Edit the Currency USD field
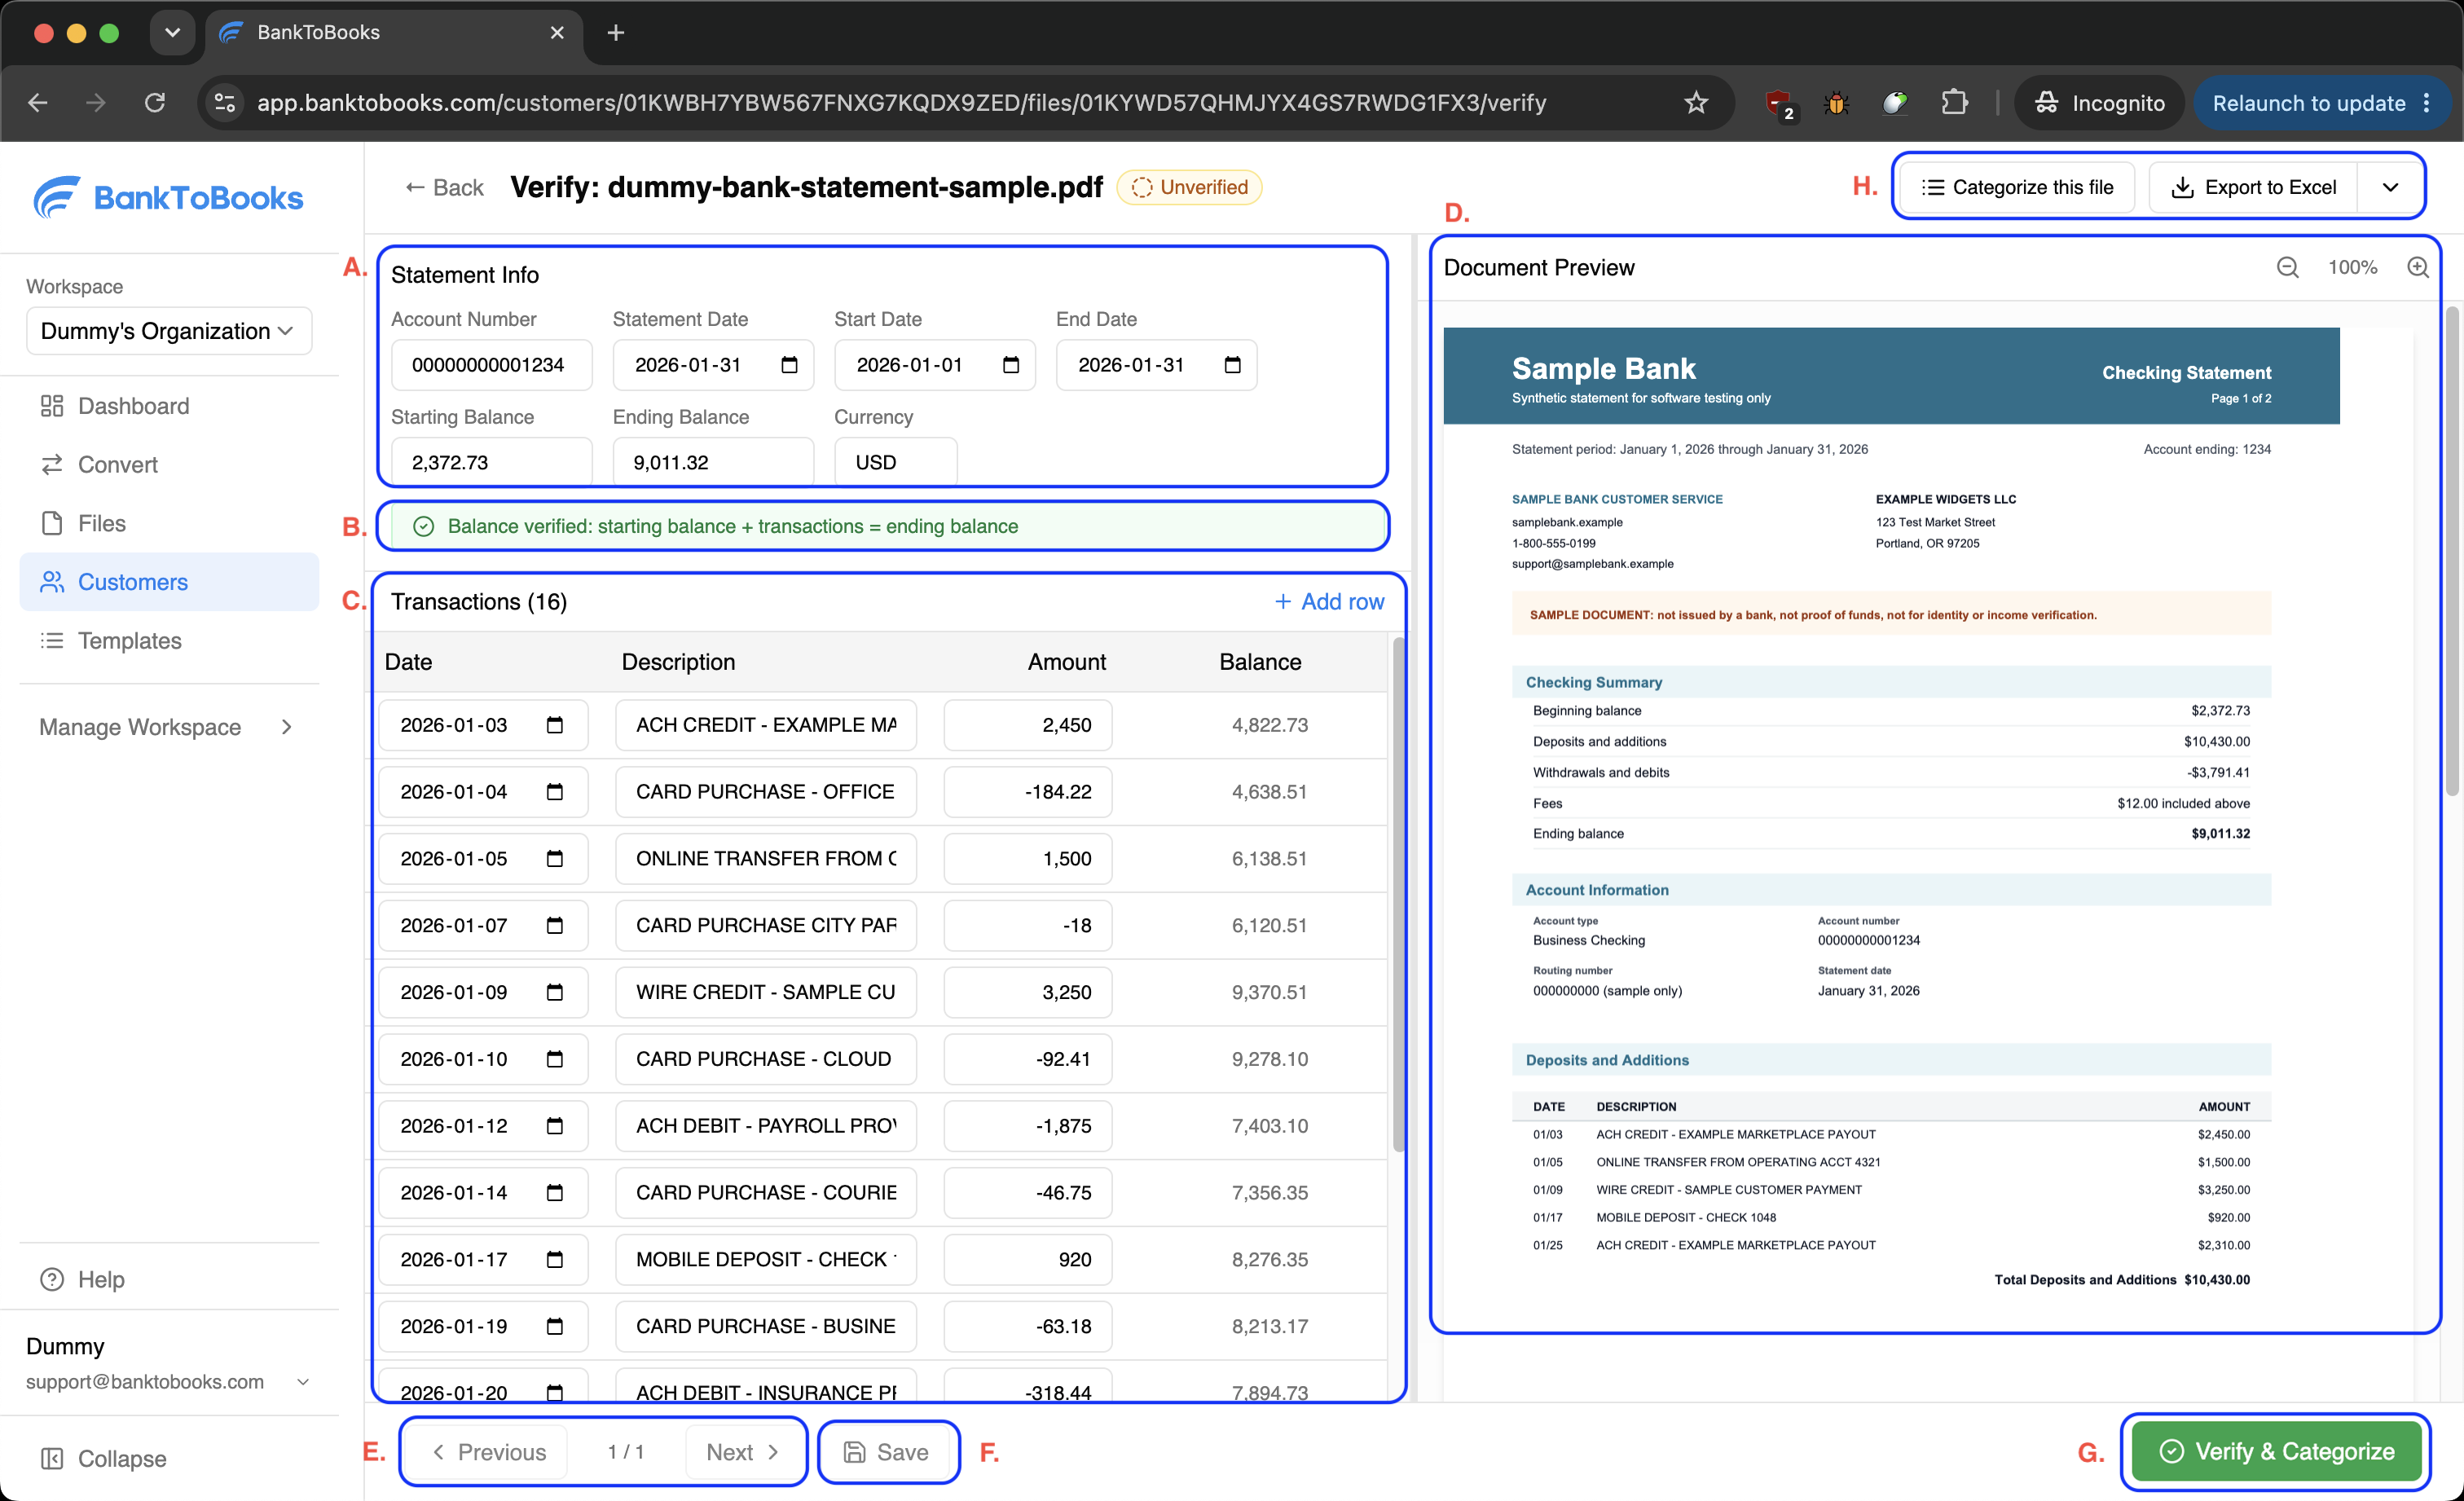The height and width of the screenshot is (1501, 2464). (x=896, y=461)
